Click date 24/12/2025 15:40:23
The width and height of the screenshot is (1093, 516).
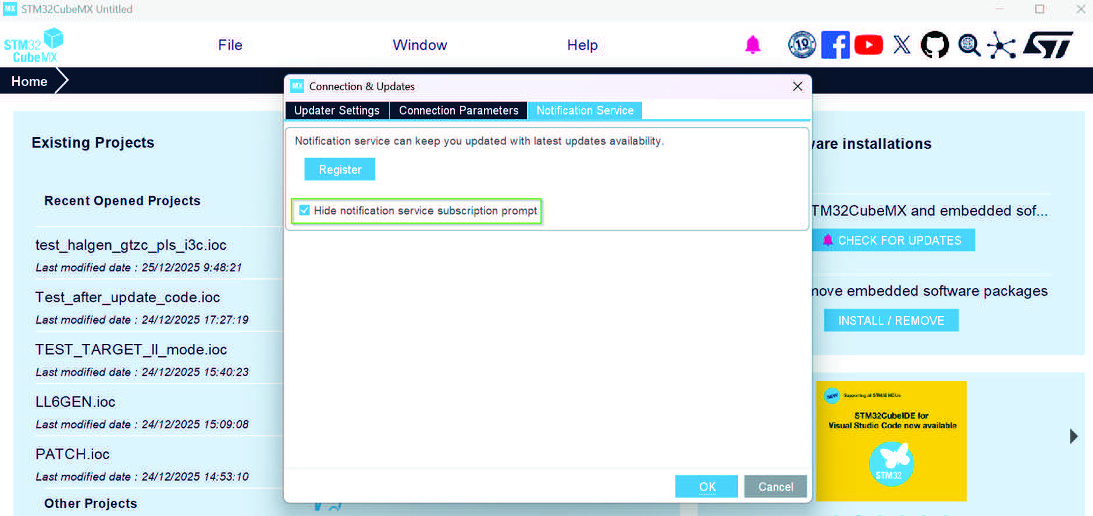tap(195, 372)
